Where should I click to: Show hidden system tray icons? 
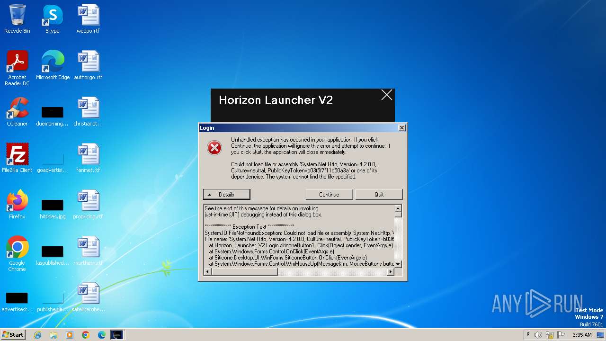coord(528,335)
